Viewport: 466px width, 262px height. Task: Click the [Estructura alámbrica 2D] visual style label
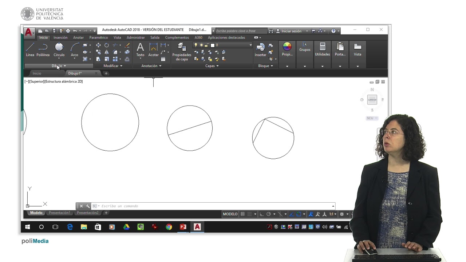click(x=63, y=82)
